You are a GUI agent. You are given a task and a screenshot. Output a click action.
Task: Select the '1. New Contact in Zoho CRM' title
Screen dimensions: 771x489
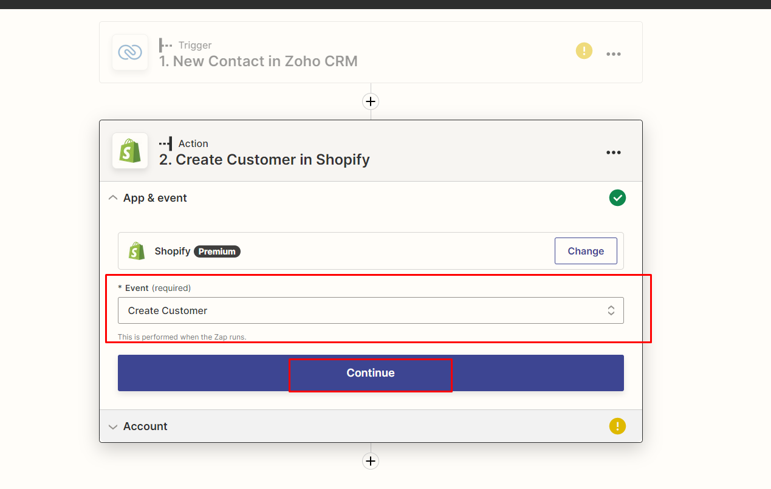pyautogui.click(x=258, y=61)
